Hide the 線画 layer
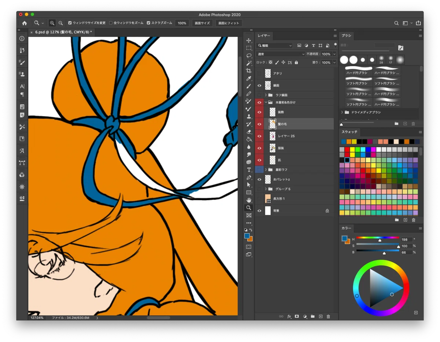440x342 pixels. (x=259, y=86)
